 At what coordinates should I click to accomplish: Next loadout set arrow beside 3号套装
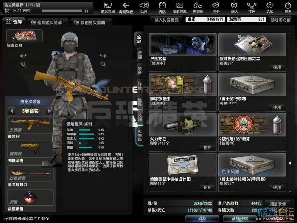coord(49,111)
